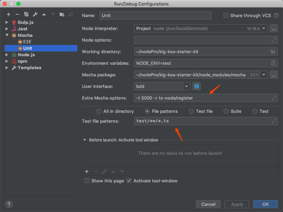Click the OK button
This screenshot has width=283, height=212.
pyautogui.click(x=265, y=204)
